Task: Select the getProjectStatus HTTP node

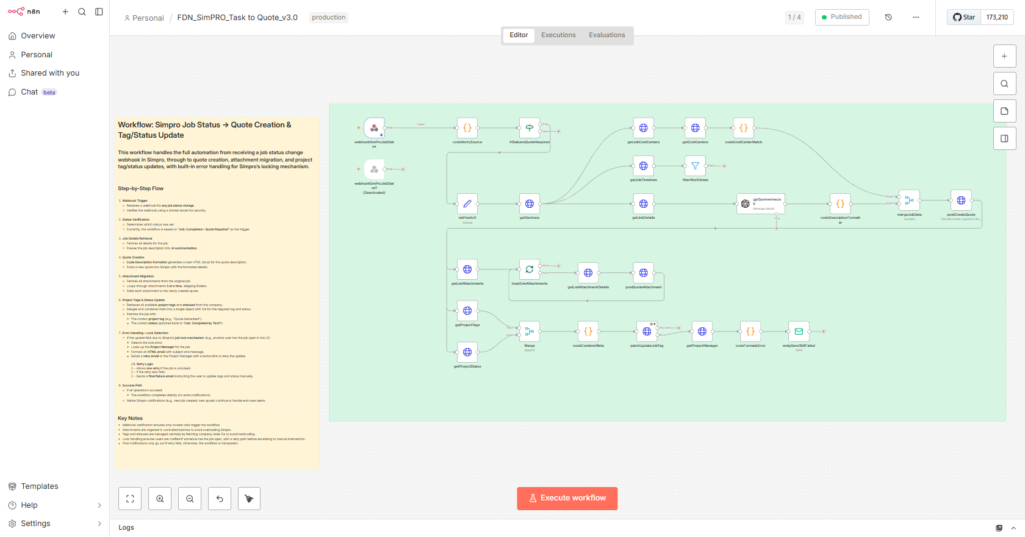Action: click(x=467, y=352)
